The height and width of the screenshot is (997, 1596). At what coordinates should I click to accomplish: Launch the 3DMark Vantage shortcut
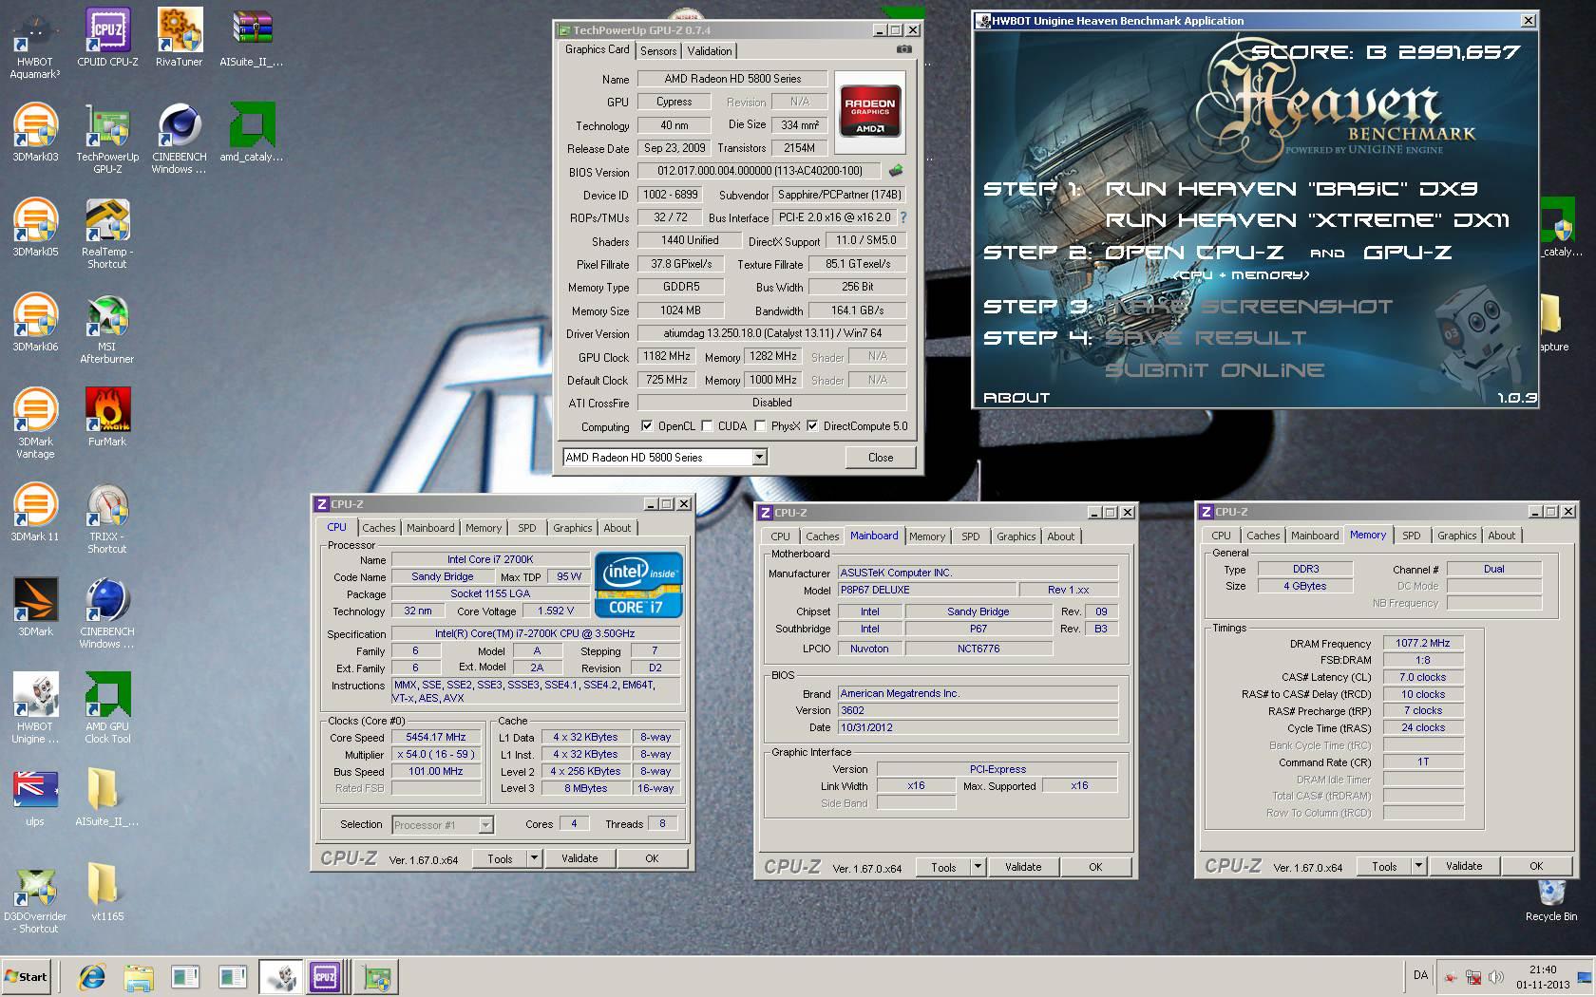[35, 423]
